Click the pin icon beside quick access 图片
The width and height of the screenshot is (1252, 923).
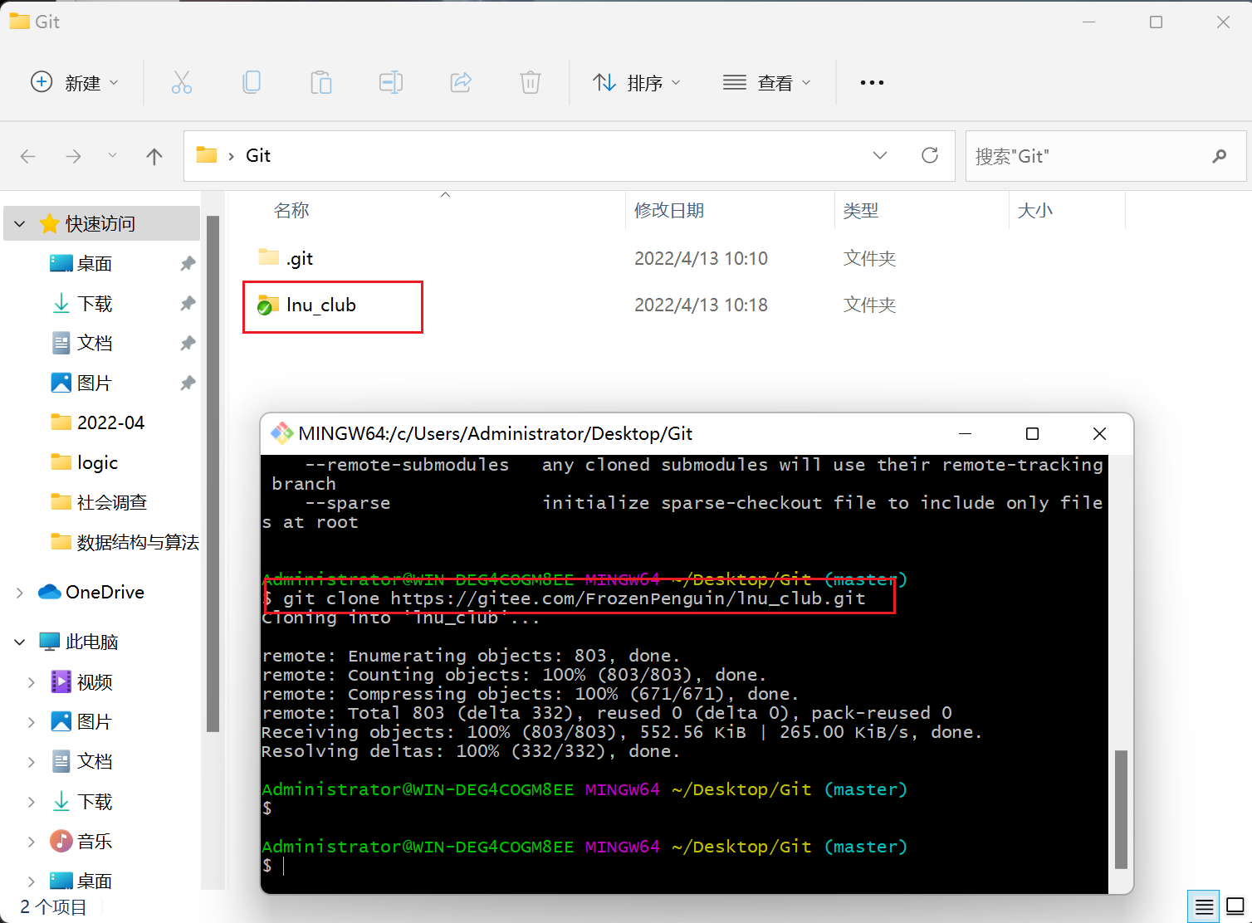(188, 383)
